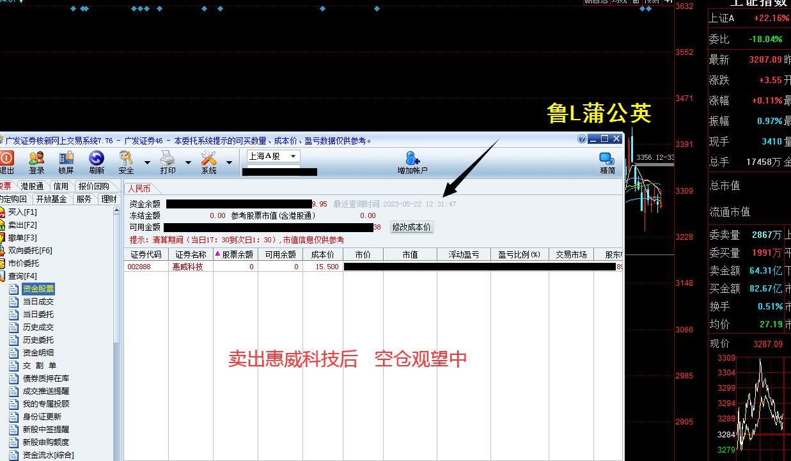
Task: Click the document icon beside 当日成交
Action: coord(14,302)
